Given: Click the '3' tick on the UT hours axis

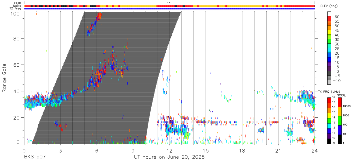Looking at the screenshot, I should click(x=60, y=150).
